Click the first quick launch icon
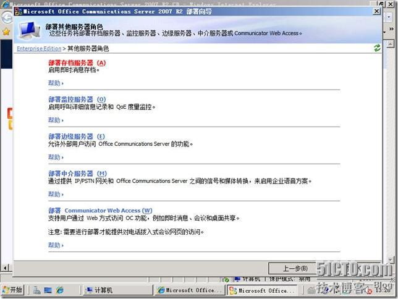Viewport: 398px width, 299px height. [x=36, y=290]
